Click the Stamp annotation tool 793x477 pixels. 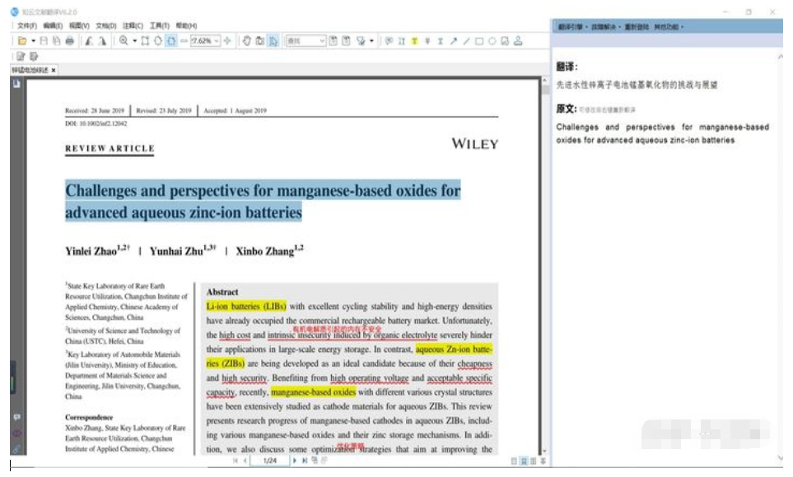(518, 40)
